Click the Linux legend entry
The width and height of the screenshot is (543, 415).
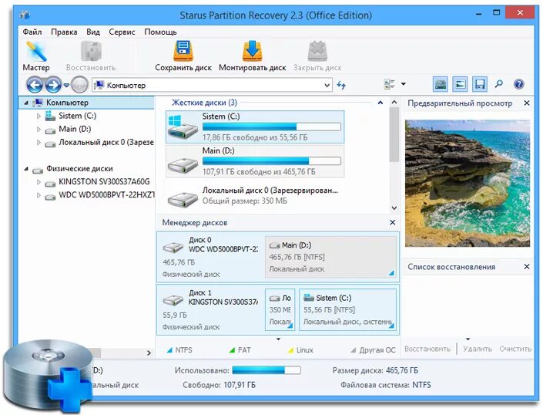pos(300,350)
